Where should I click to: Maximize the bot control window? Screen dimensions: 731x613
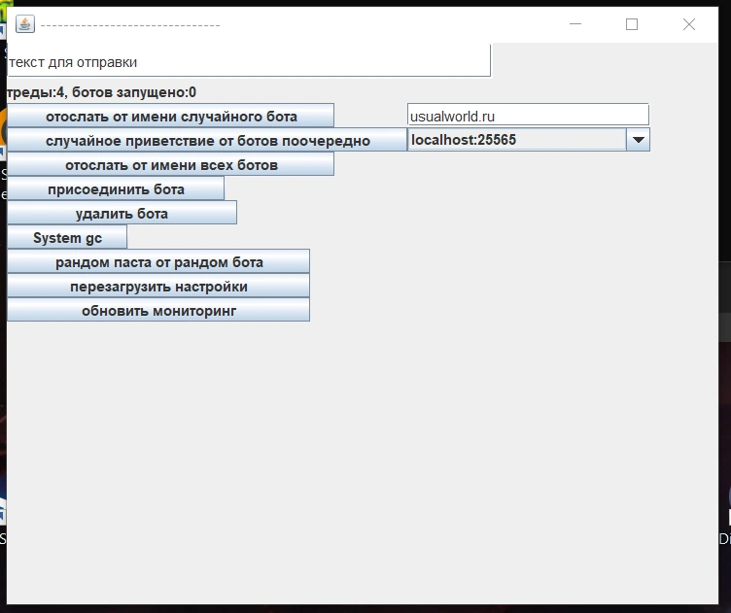[632, 24]
